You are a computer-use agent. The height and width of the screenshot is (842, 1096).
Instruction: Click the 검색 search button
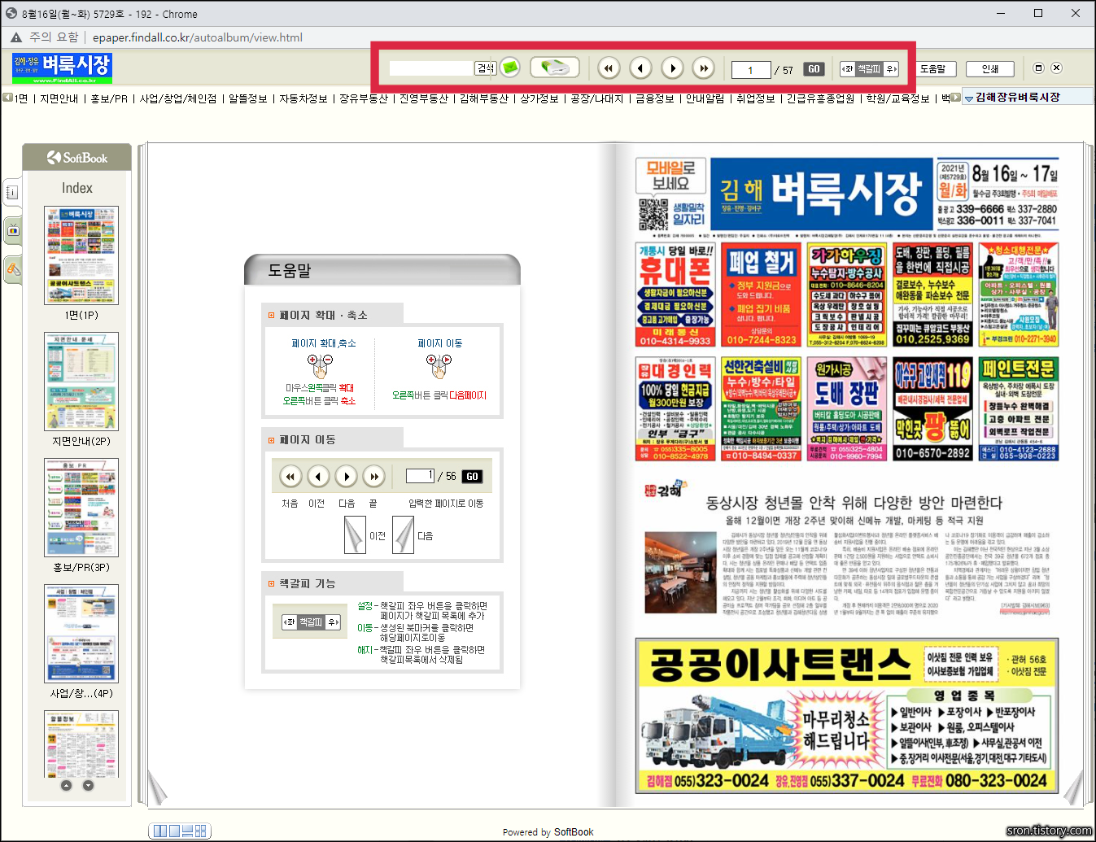[x=486, y=68]
